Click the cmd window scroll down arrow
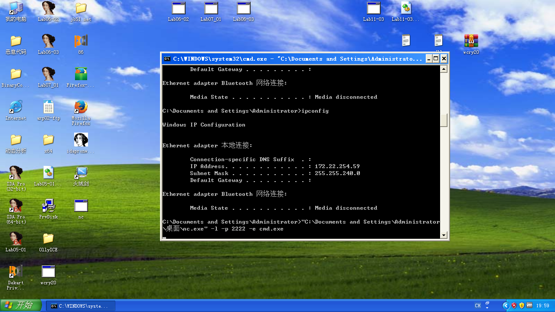 444,235
